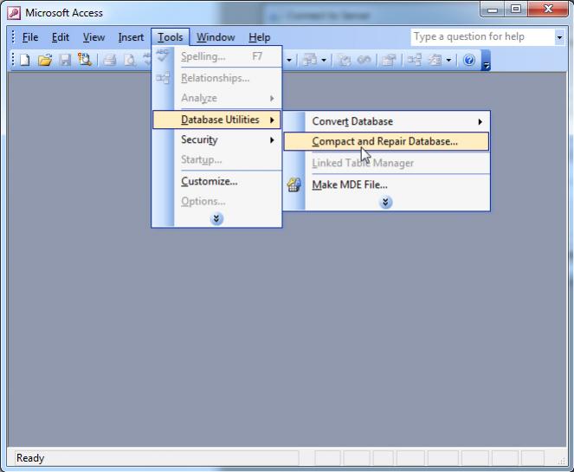This screenshot has height=472, width=574.
Task: Click the Relationships toolbar icon
Action: click(x=415, y=60)
